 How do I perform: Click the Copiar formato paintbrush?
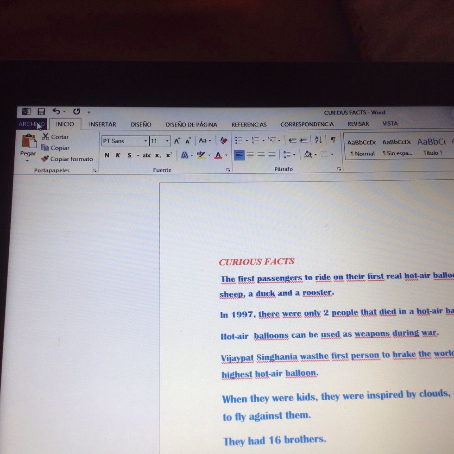pos(45,159)
